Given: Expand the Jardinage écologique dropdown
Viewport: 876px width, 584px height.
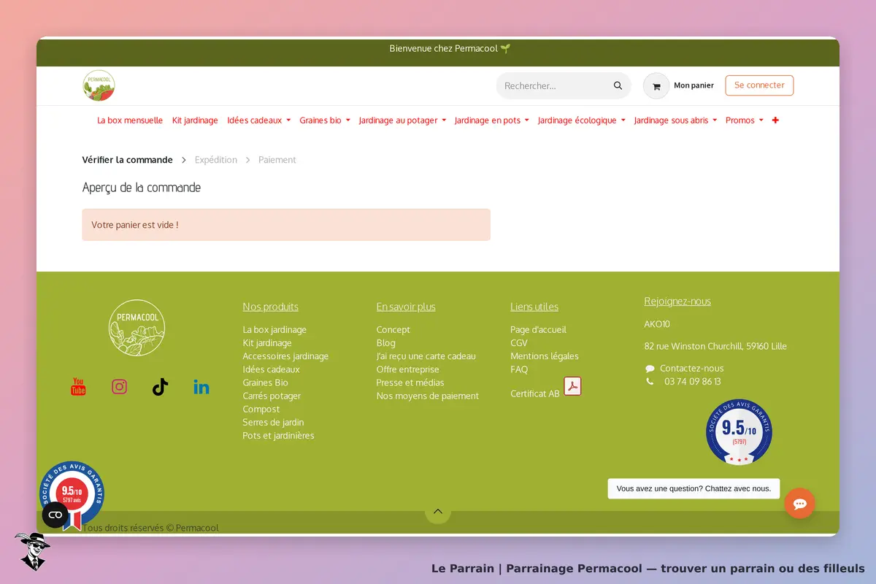Looking at the screenshot, I should click(x=582, y=120).
